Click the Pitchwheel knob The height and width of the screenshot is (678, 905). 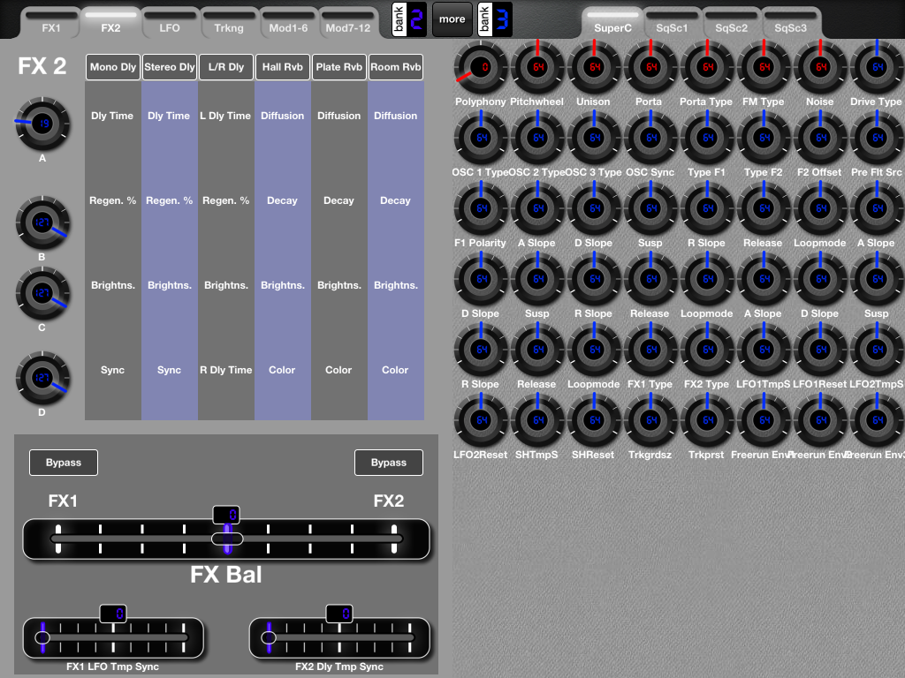click(x=537, y=67)
